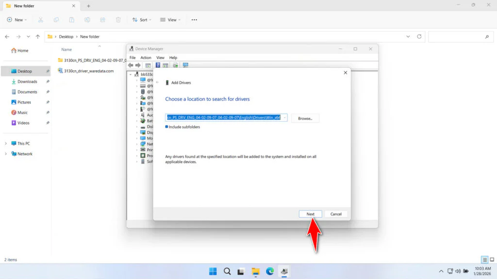Viewport: 497px width, 279px height.
Task: Click the Next button
Action: 310,214
